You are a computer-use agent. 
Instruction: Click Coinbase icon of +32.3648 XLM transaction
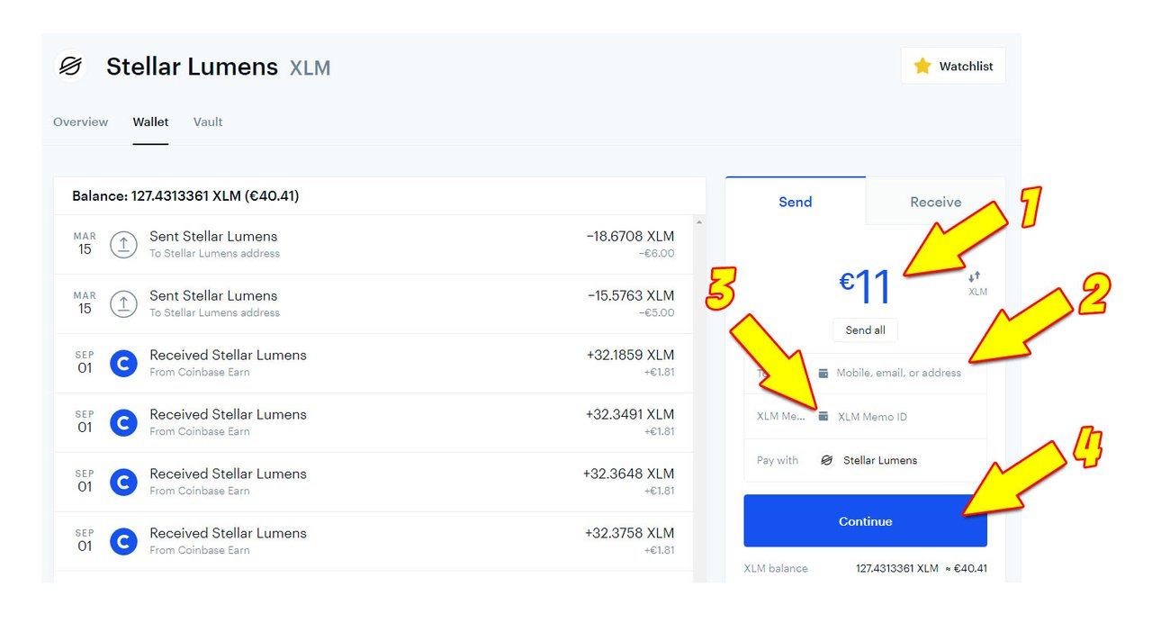pos(123,482)
